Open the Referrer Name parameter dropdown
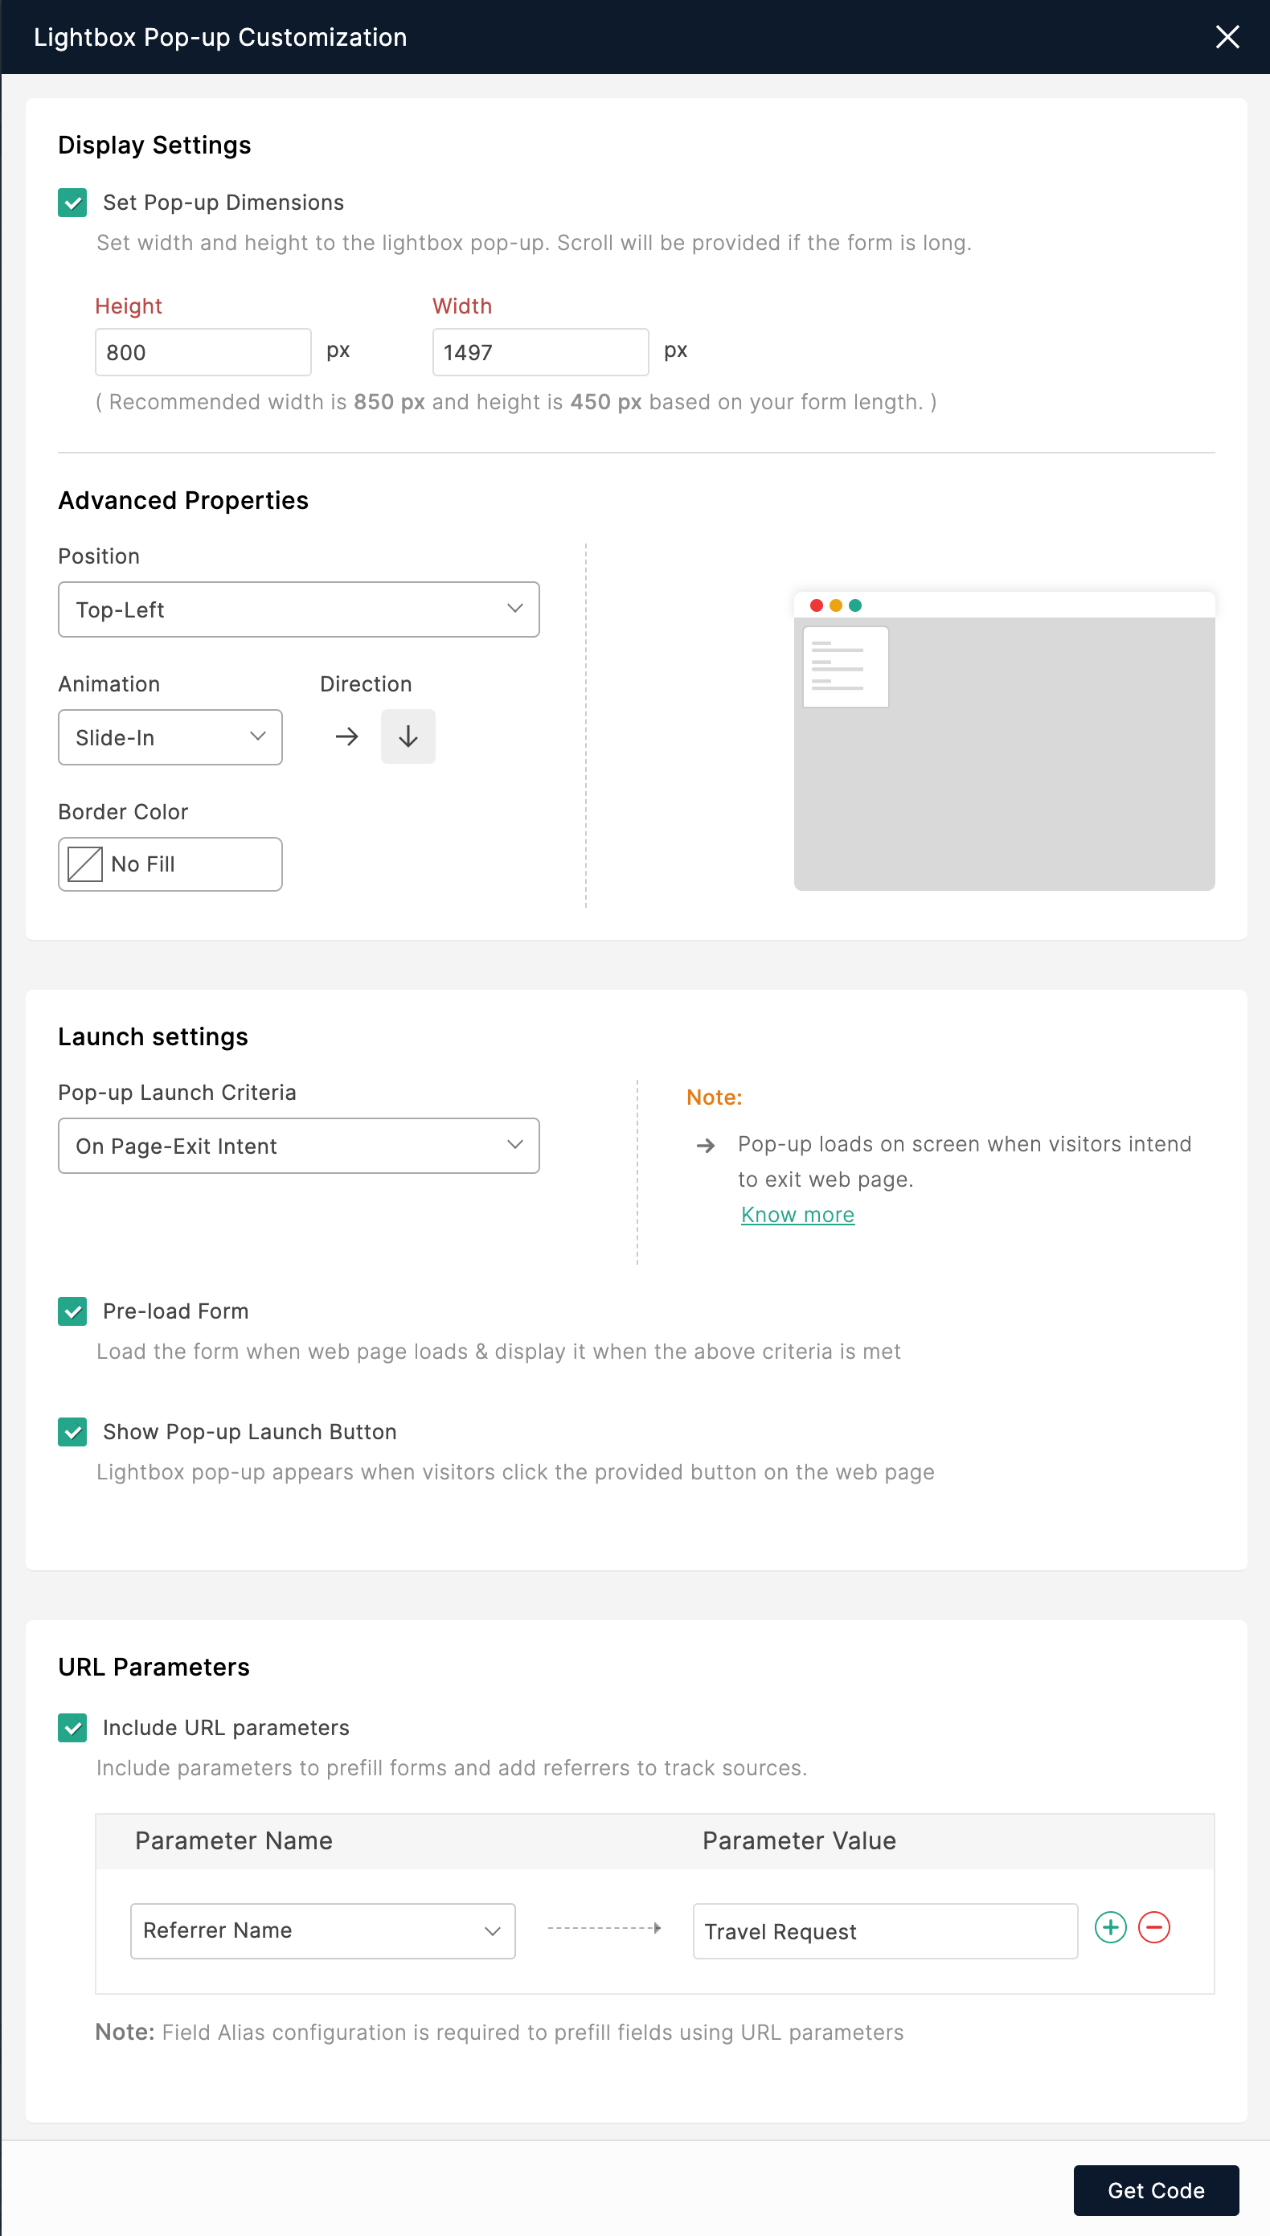 pyautogui.click(x=322, y=1930)
